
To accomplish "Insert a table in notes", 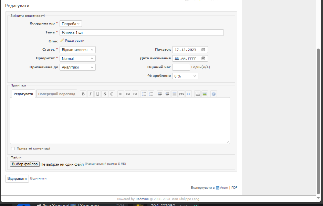I will tap(174, 94).
